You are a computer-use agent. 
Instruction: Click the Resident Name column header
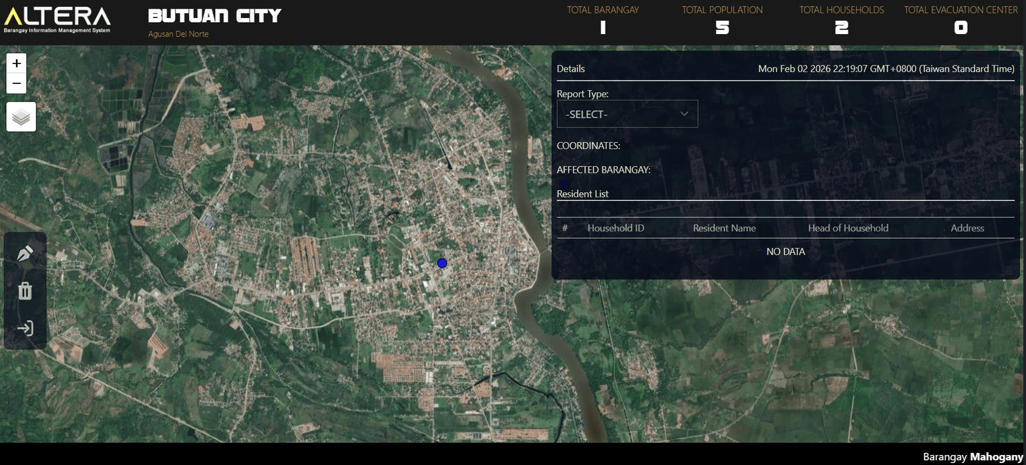click(x=724, y=228)
